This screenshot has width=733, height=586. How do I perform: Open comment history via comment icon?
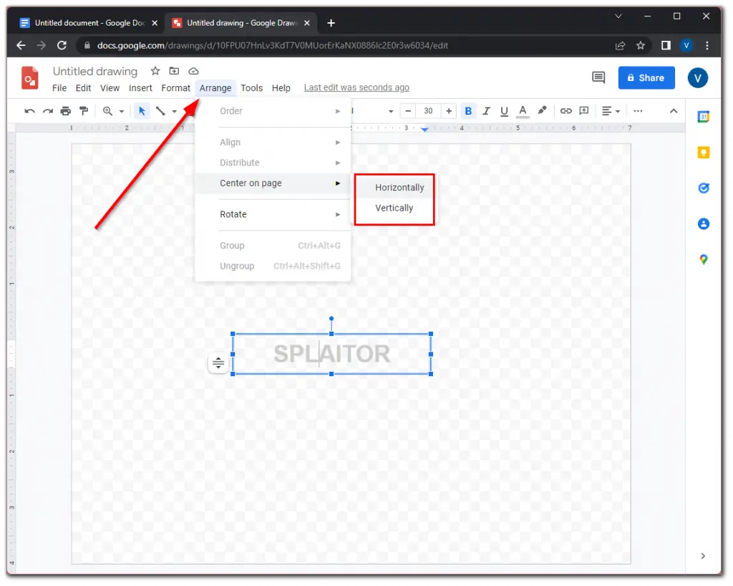point(598,78)
